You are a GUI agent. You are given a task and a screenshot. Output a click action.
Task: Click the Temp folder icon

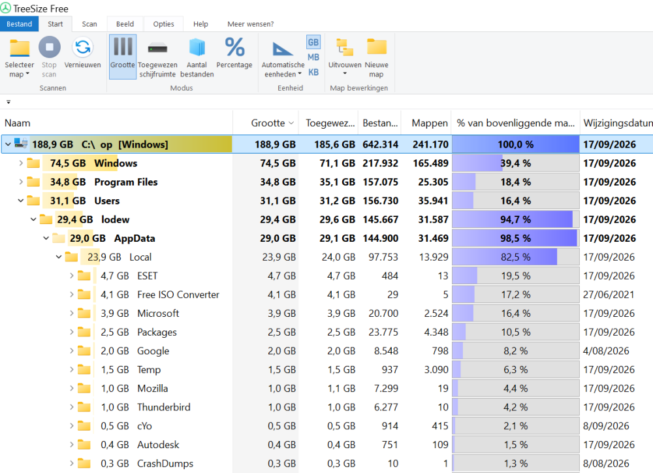(84, 369)
